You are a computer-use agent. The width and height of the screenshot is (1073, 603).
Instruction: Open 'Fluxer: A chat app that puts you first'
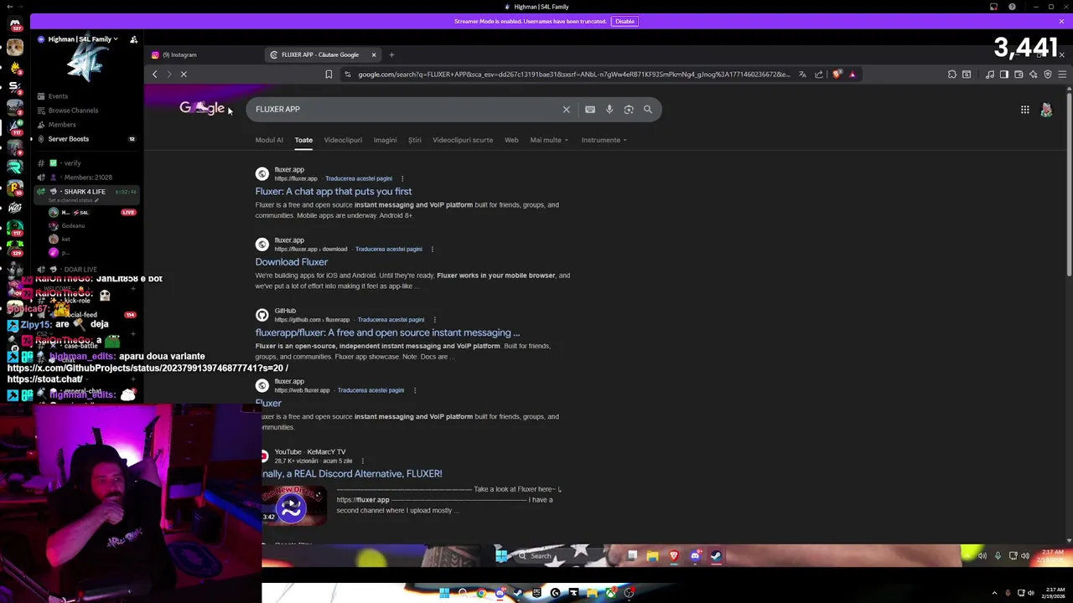pos(334,192)
